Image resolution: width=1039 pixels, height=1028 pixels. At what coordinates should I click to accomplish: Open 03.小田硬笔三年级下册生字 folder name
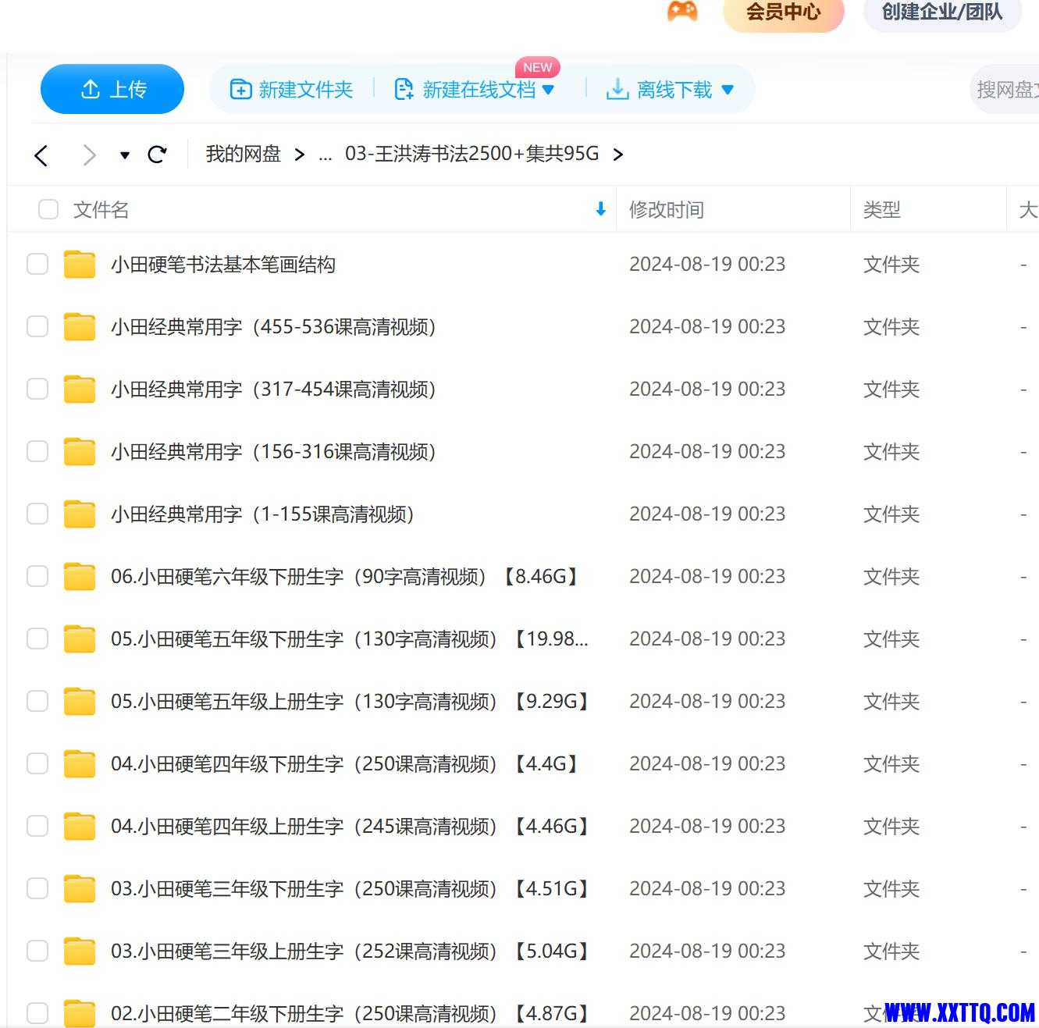point(351,889)
